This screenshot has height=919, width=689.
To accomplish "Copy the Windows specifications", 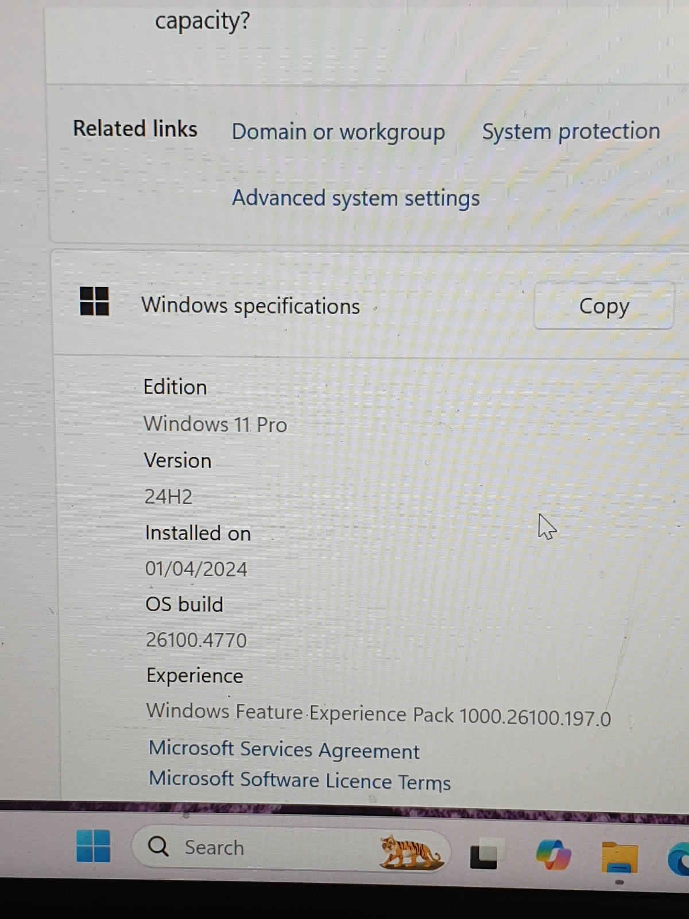I will click(x=603, y=306).
